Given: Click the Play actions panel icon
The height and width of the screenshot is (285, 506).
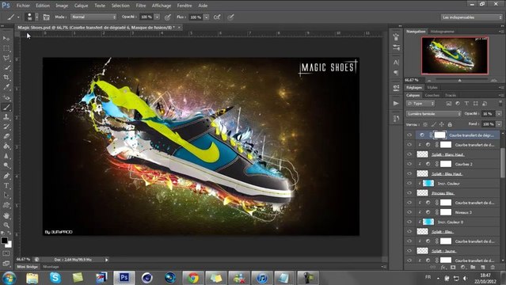Looking at the screenshot, I should pos(396,103).
